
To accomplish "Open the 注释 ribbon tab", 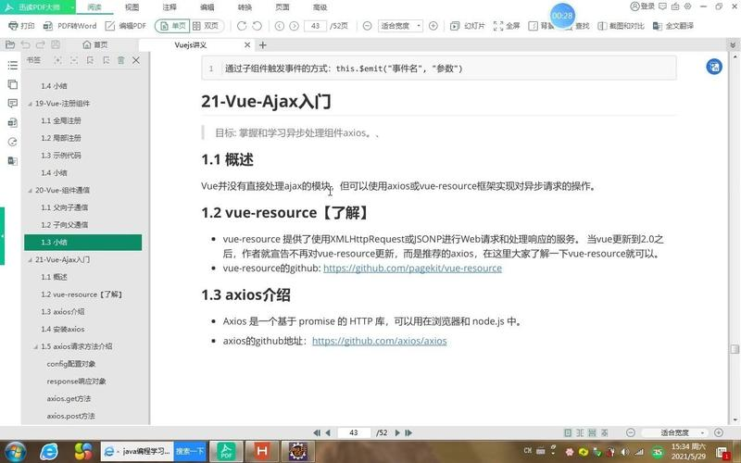I will click(x=170, y=7).
